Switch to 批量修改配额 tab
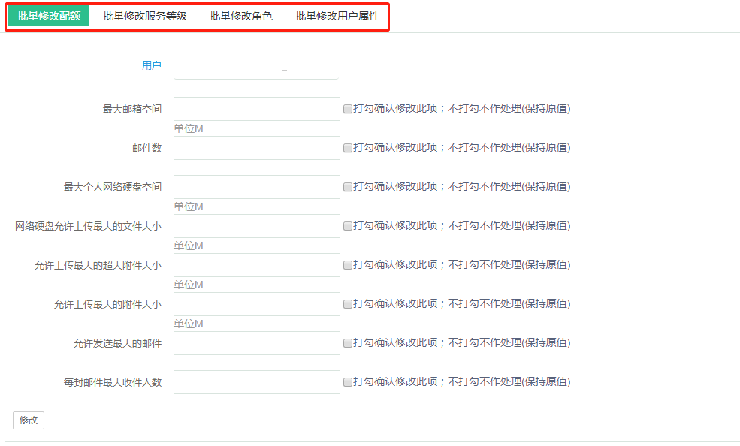Viewport: 740px width, 446px height. pos(49,16)
